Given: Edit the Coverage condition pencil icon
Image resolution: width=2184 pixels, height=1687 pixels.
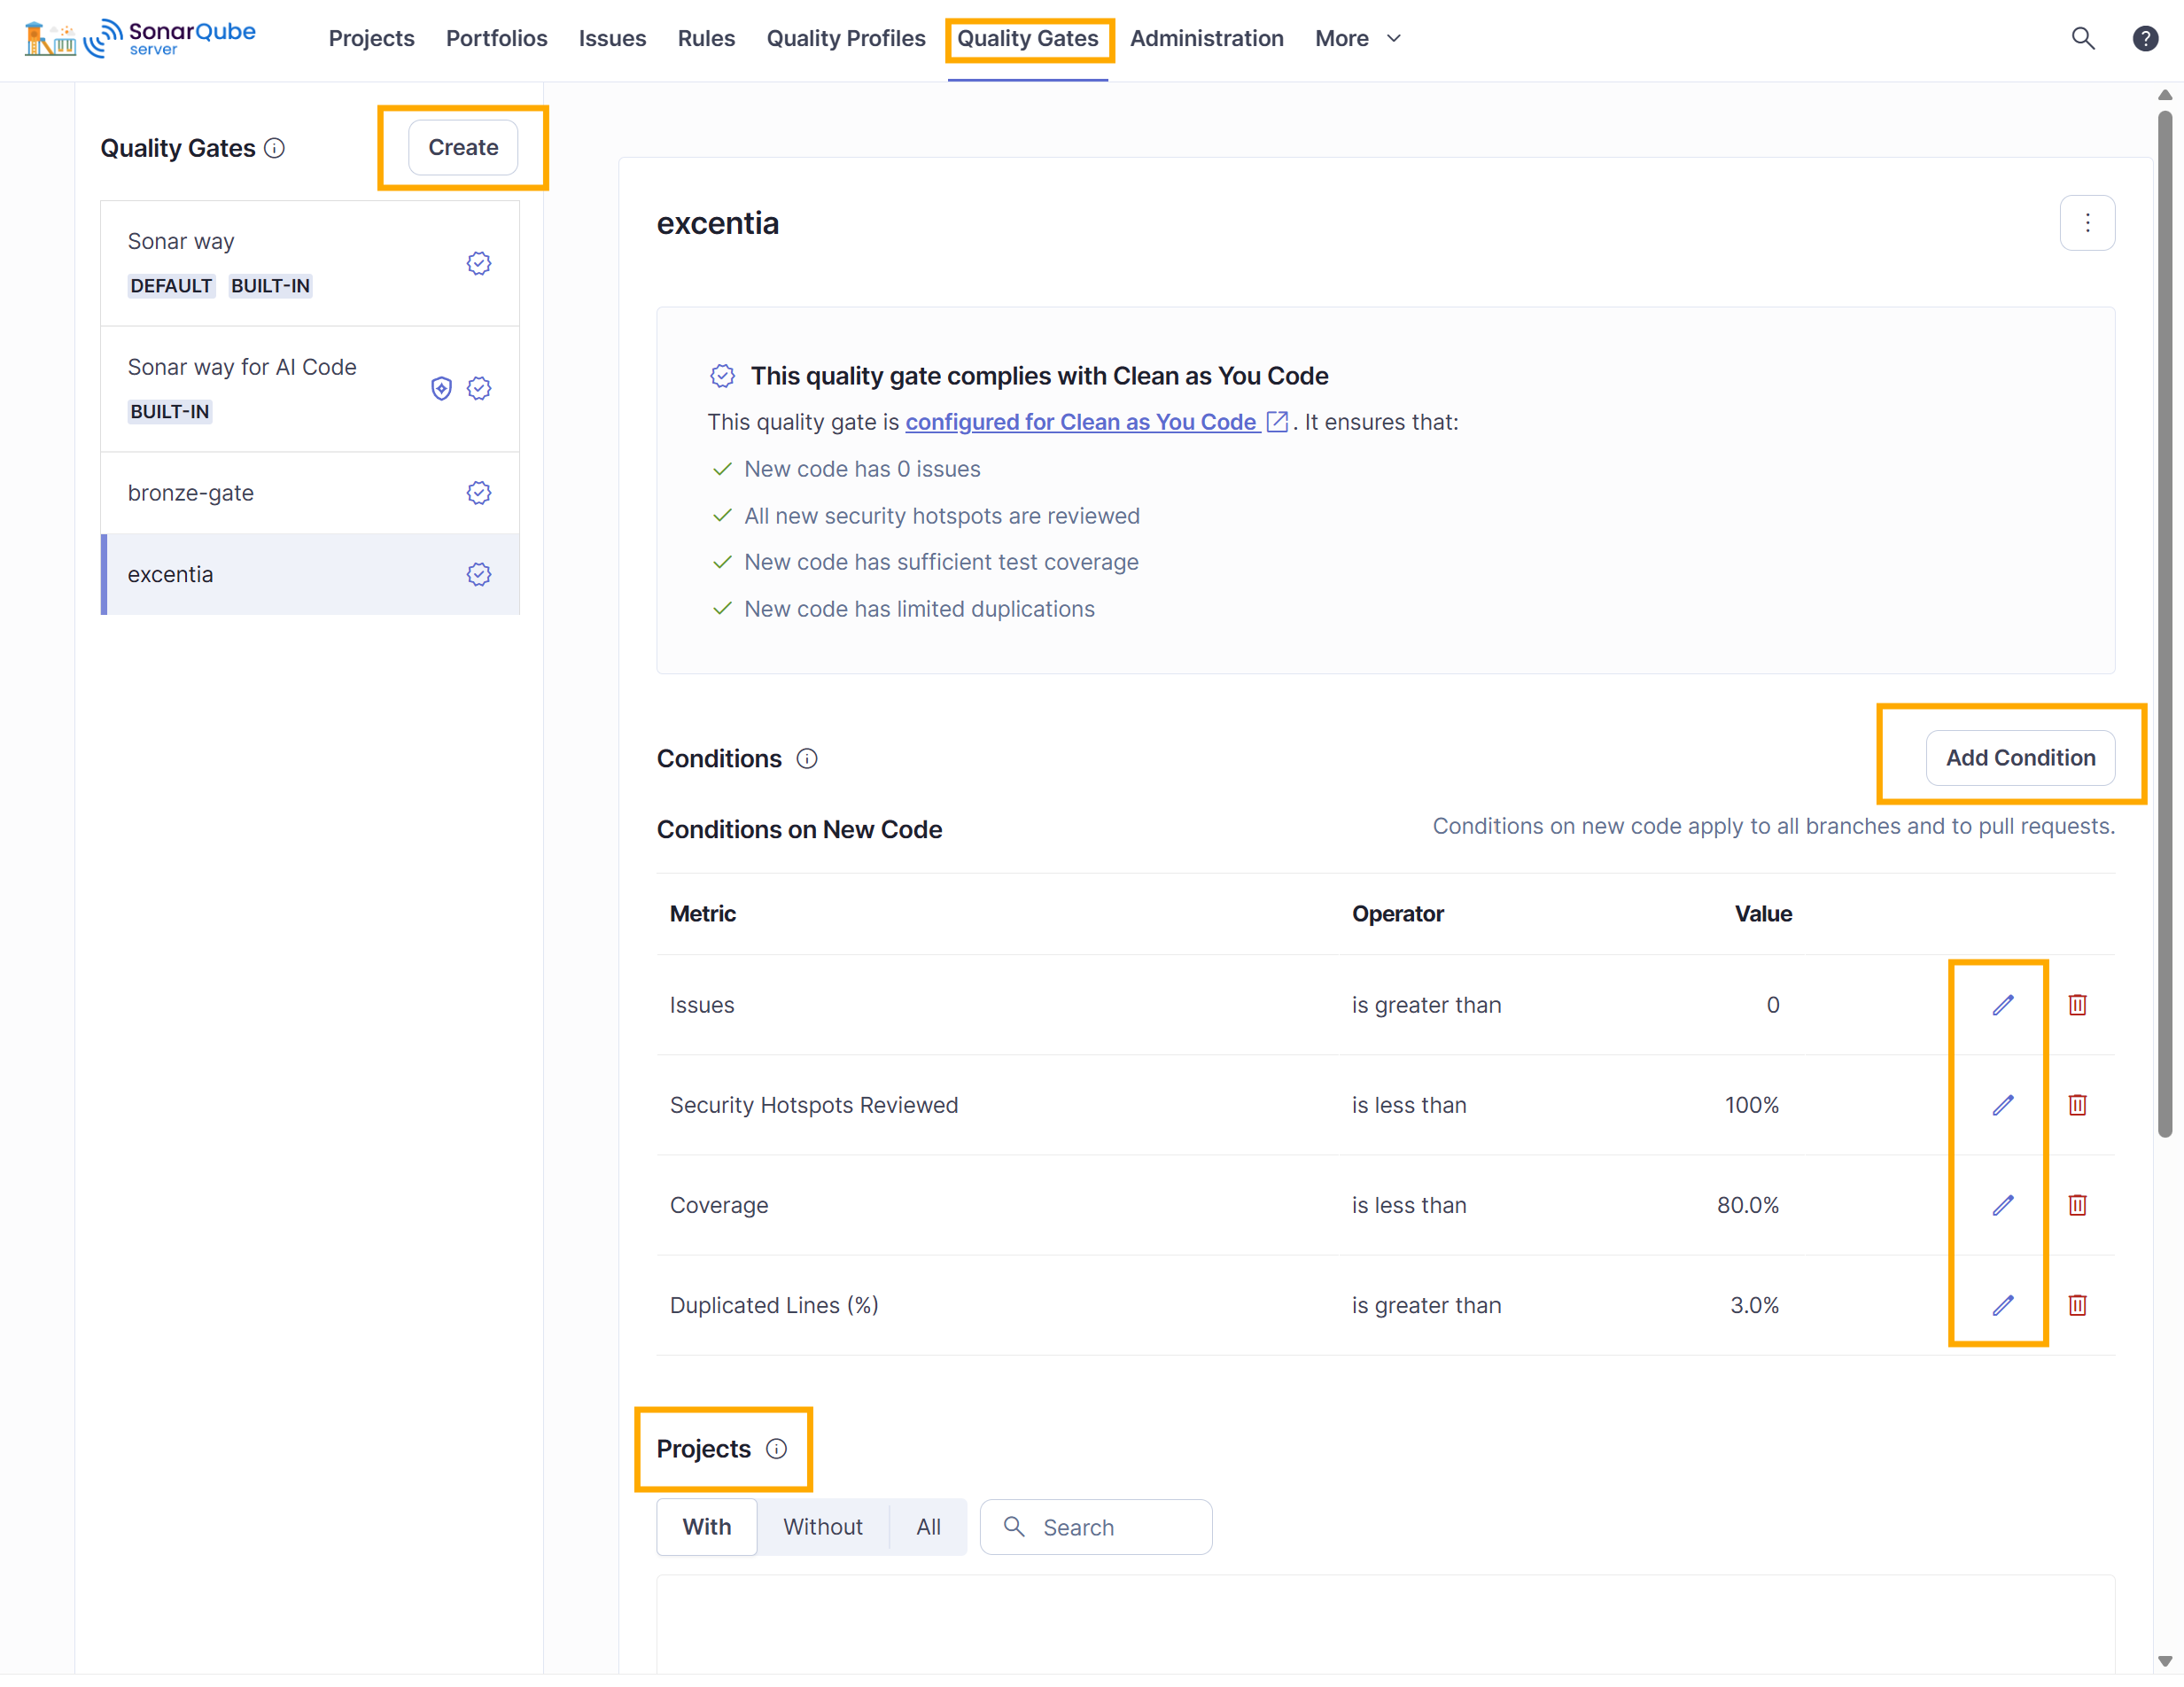Looking at the screenshot, I should coord(2002,1205).
